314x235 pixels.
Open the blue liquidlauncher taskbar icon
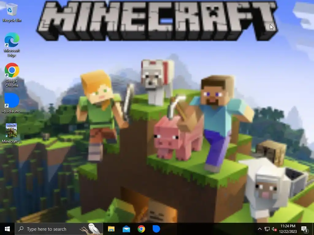click(156, 229)
